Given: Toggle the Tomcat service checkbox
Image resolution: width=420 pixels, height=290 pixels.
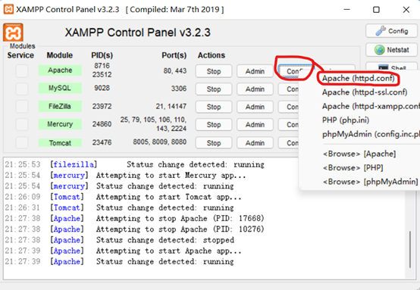Looking at the screenshot, I should click(22, 142).
